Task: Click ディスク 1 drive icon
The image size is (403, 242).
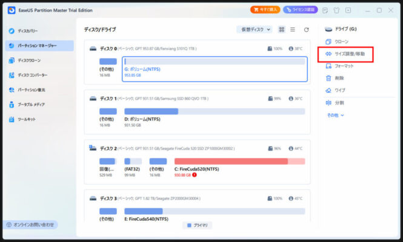Action: point(93,99)
